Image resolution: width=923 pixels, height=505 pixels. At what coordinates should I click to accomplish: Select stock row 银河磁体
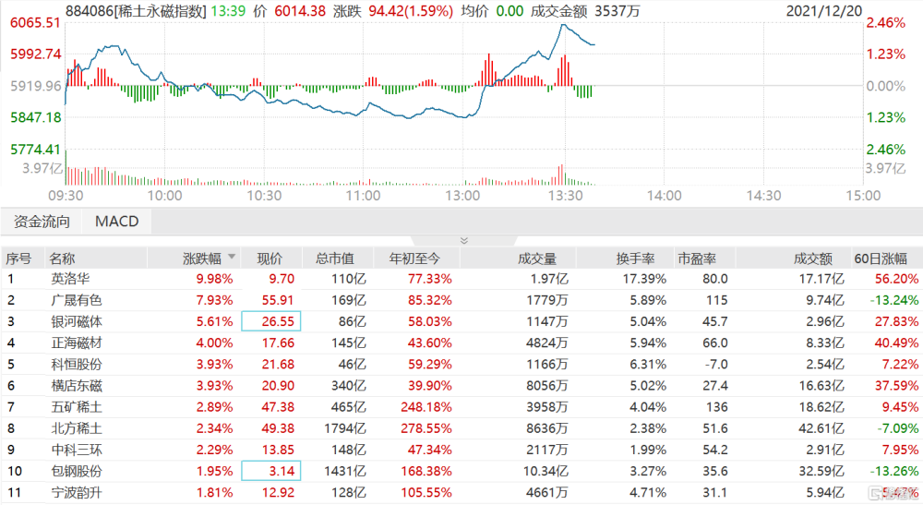461,321
